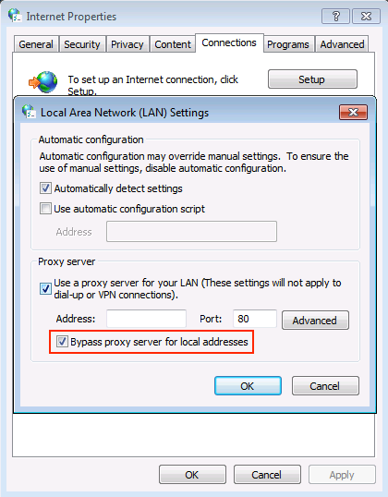Uncheck Bypass proxy server for local addresses

pos(62,342)
